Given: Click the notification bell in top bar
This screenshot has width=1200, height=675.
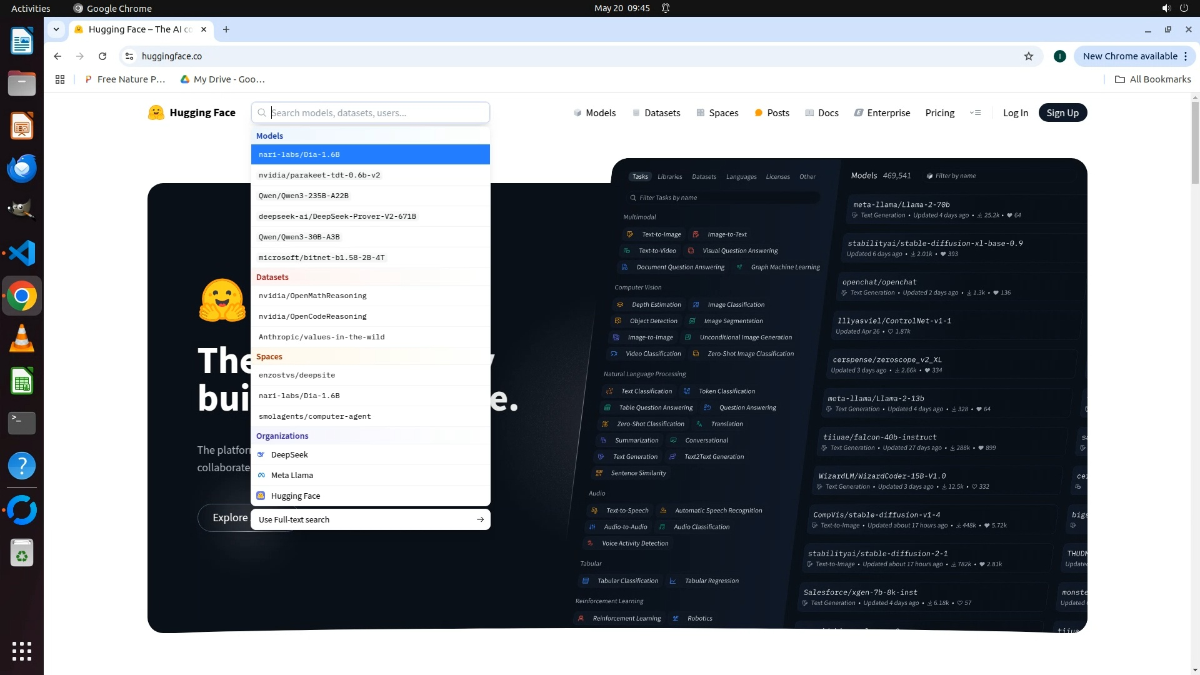Looking at the screenshot, I should [666, 8].
